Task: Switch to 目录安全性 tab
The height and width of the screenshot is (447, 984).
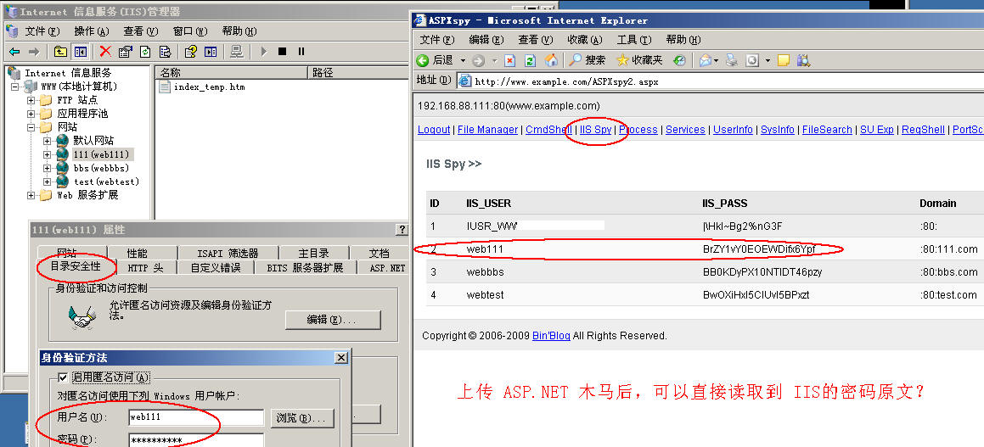Action: point(76,265)
